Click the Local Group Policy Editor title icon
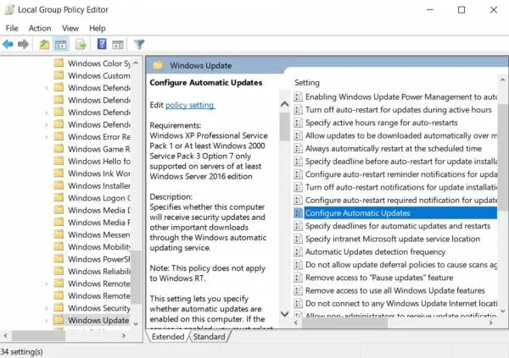The width and height of the screenshot is (509, 358). coord(9,9)
